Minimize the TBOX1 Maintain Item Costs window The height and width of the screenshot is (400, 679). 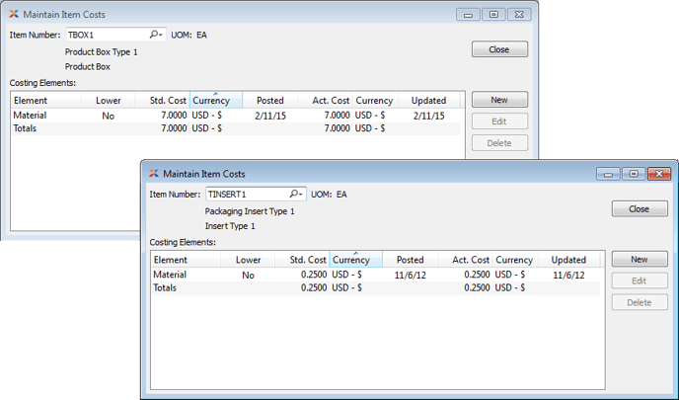click(469, 15)
